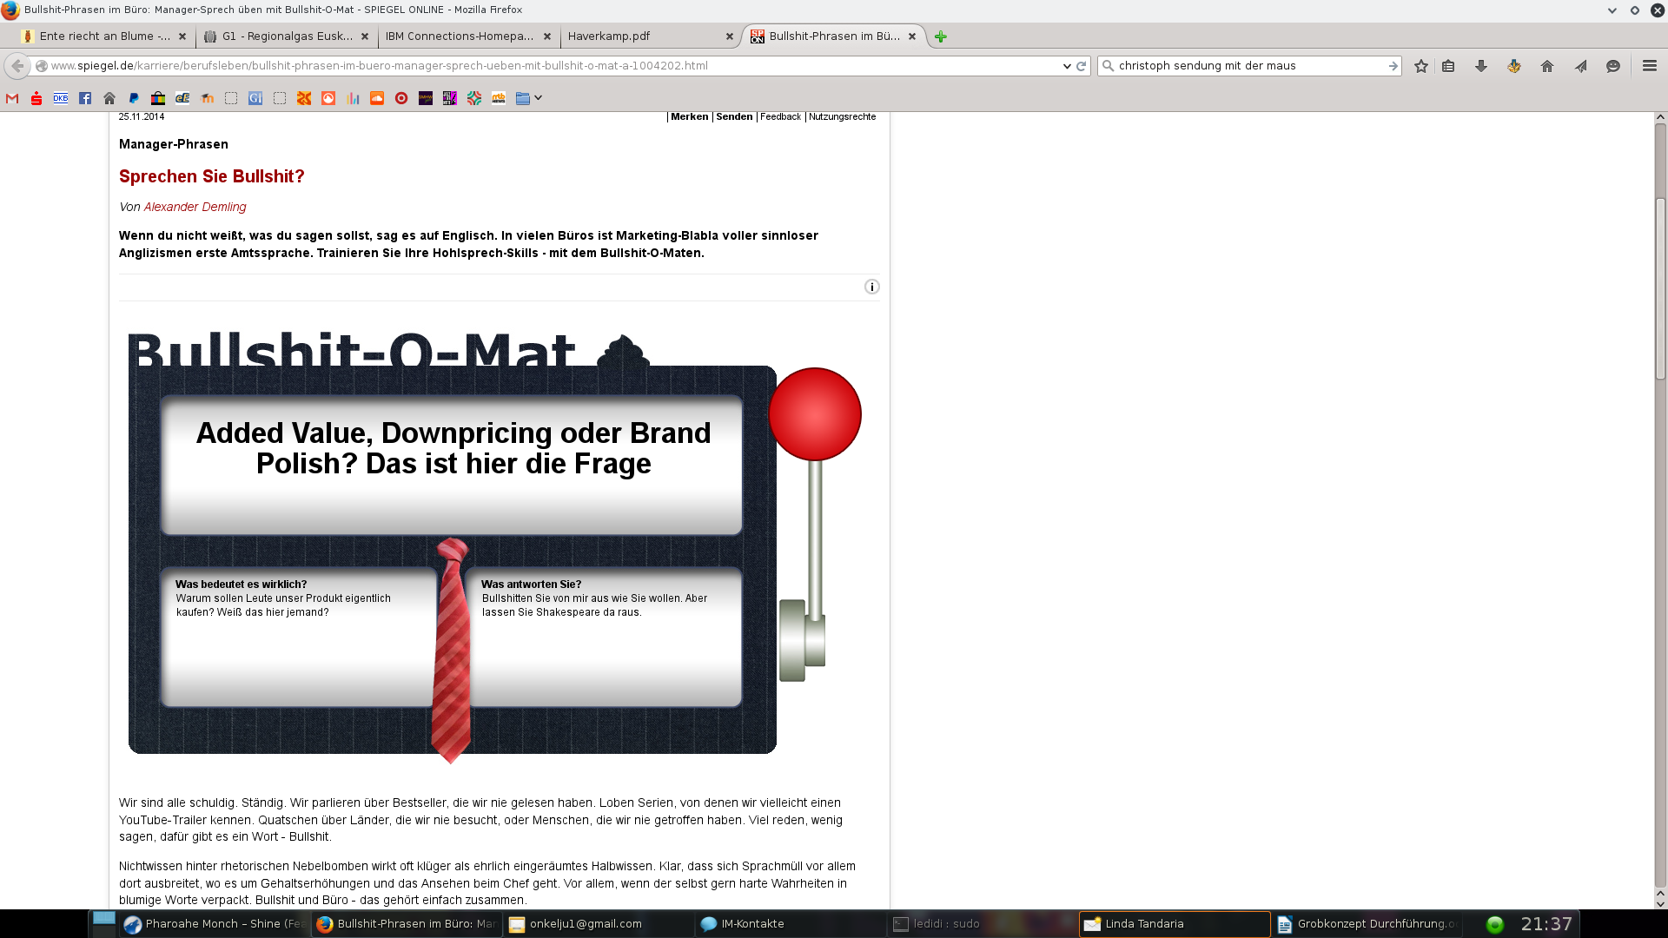The height and width of the screenshot is (938, 1668).
Task: Expand the bookmarks folder dropdown arrow
Action: [x=539, y=98]
